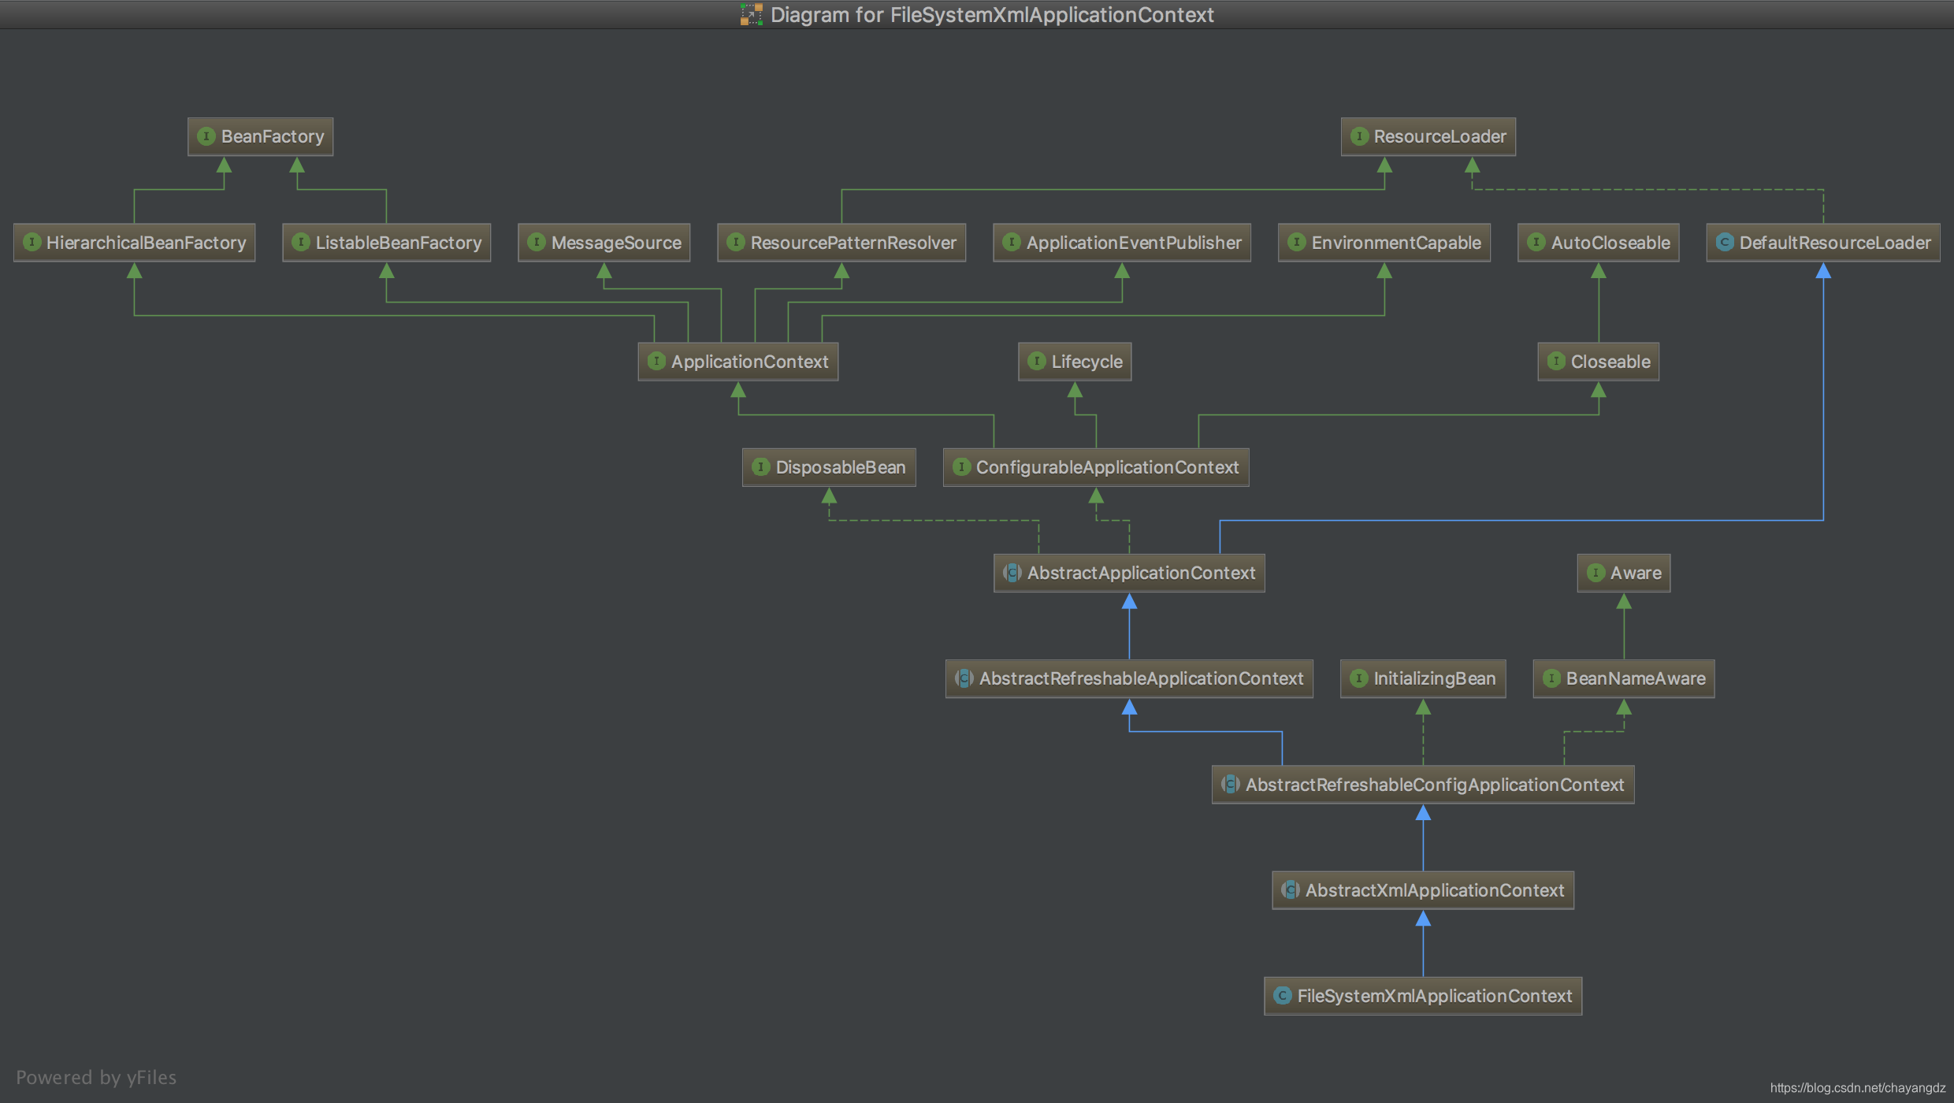
Task: Click the diagram icon in the title bar
Action: [751, 14]
